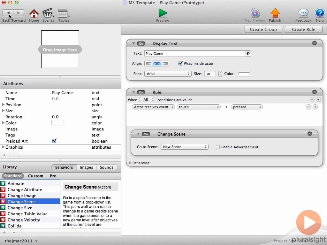The image size is (327, 245).
Task: Open the Tables icon in toolbar
Action: tap(63, 13)
